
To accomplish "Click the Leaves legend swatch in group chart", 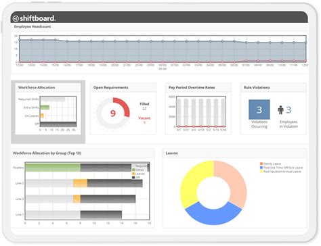I will pyautogui.click(x=133, y=174).
